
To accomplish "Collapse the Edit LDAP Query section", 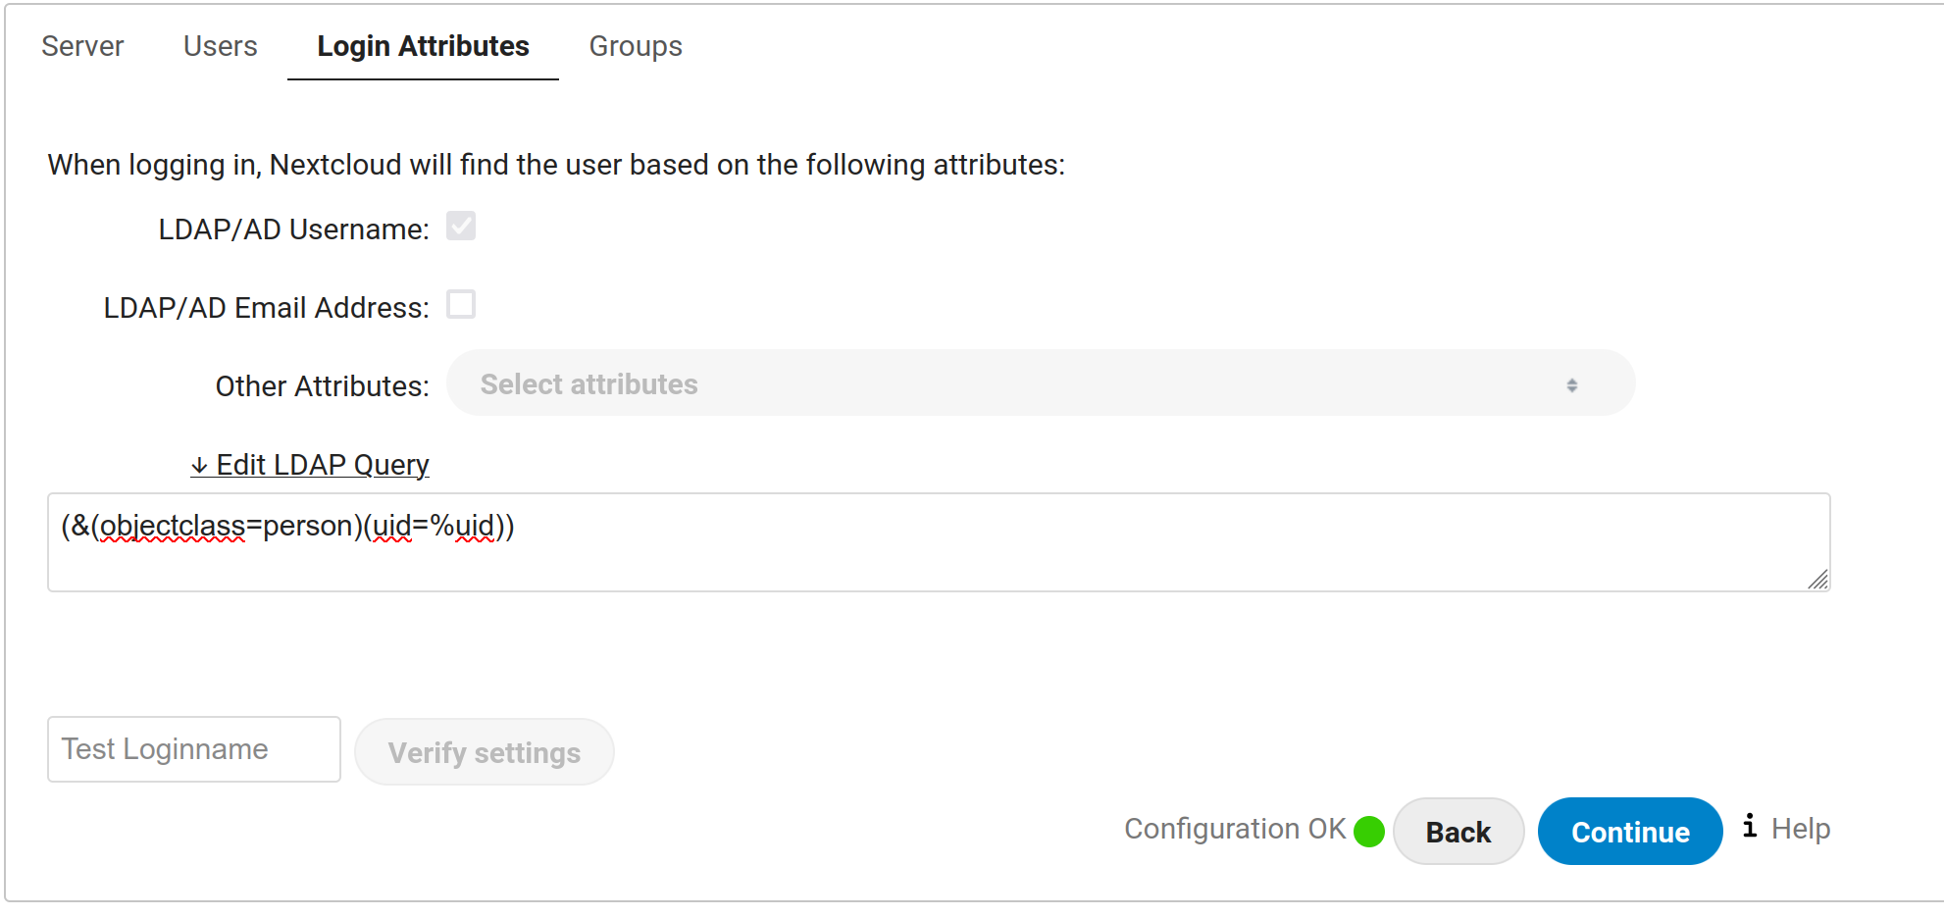I will 309,465.
